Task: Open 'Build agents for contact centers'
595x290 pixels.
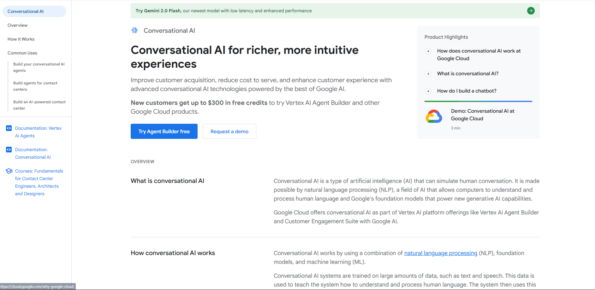Action: coord(35,86)
